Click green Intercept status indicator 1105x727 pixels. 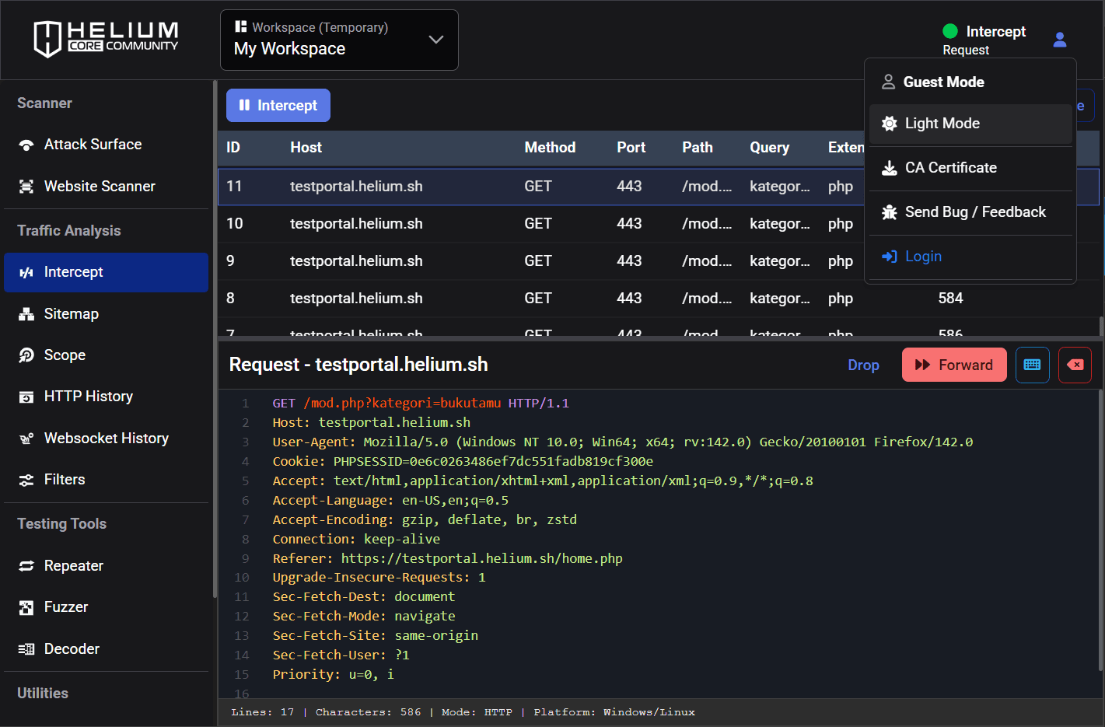coord(949,31)
